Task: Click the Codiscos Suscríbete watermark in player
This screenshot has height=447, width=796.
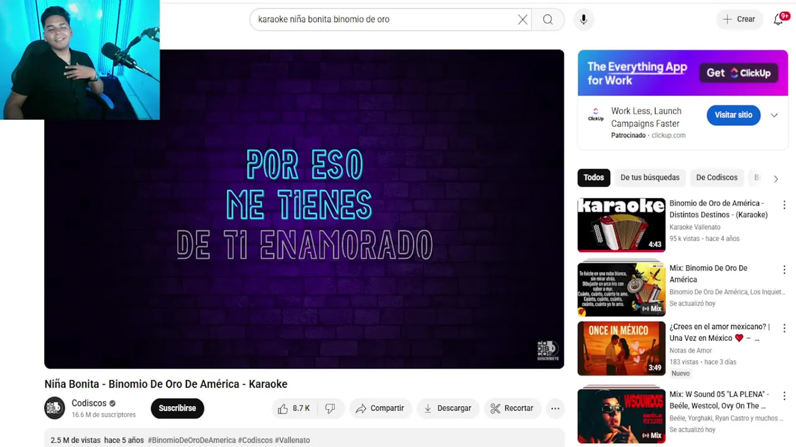Action: 548,351
